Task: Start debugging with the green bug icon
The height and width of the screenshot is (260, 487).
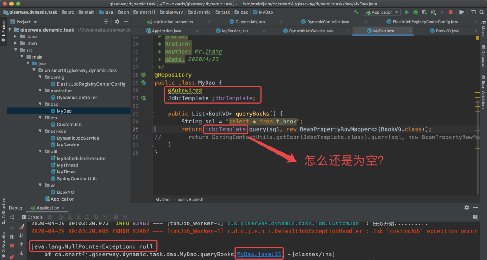Action: (x=416, y=12)
